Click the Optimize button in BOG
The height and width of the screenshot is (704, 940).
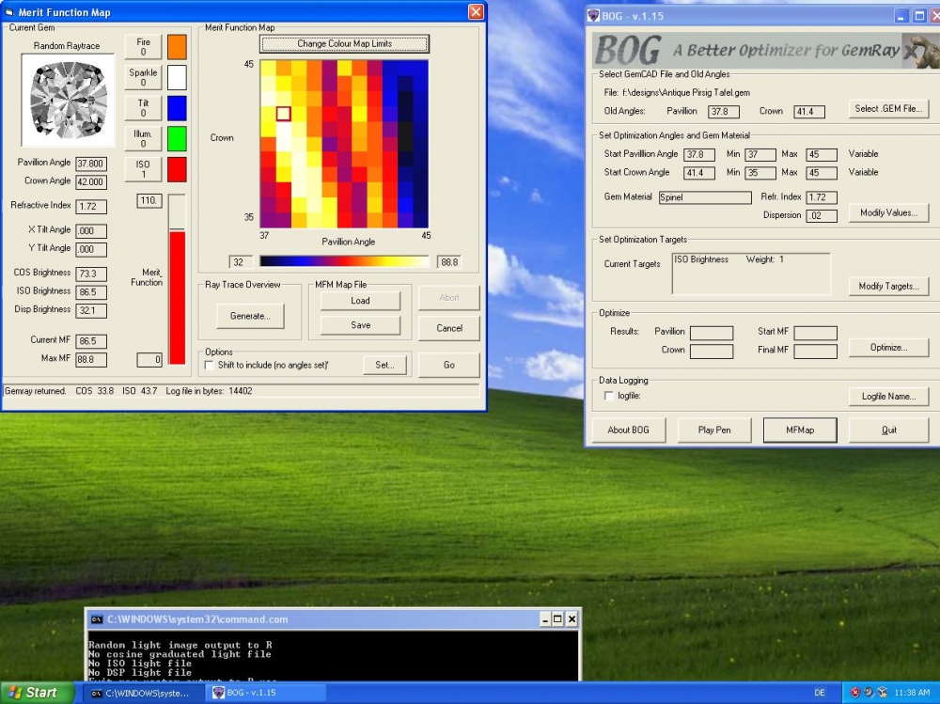(888, 347)
